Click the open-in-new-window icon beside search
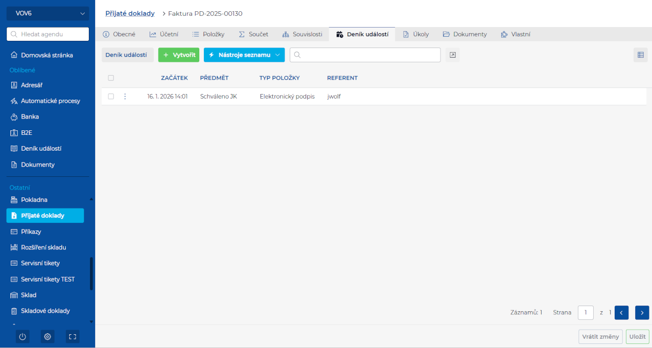Viewport: 652px width, 348px height. pyautogui.click(x=452, y=55)
